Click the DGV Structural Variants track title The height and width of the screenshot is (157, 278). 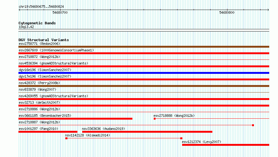tap(44, 40)
